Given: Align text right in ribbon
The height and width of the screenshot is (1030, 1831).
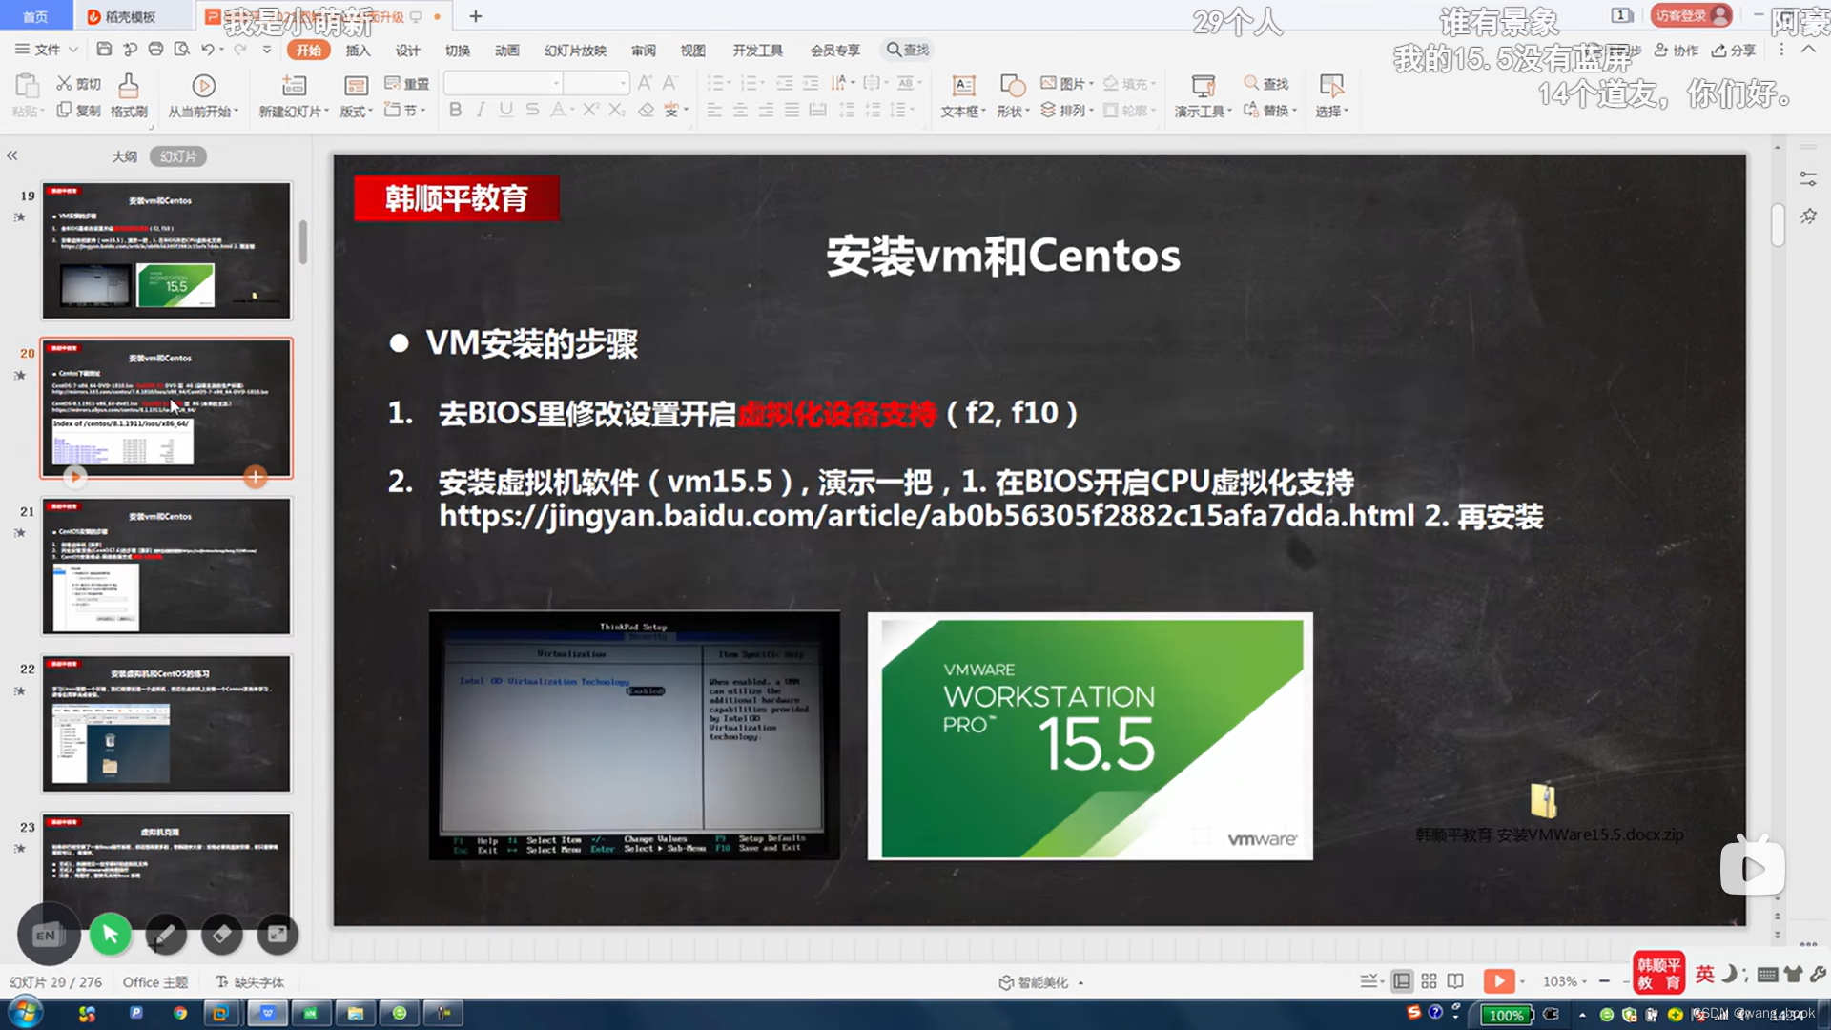Looking at the screenshot, I should pos(766,111).
